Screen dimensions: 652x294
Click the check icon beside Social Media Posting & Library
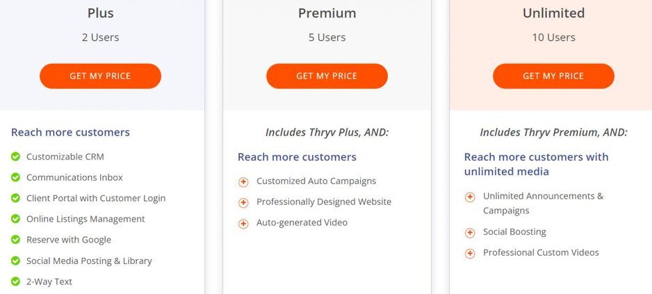point(15,261)
